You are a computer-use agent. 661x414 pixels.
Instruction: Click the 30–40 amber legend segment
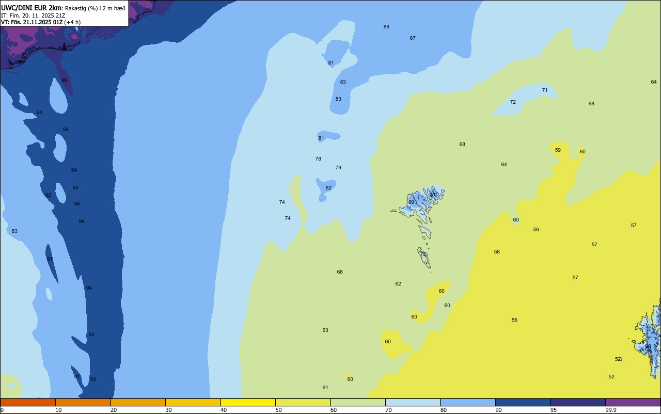coord(193,402)
